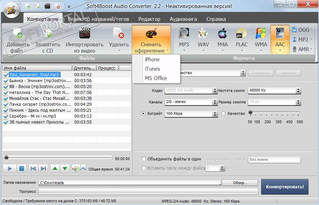Click the Обзор... browse button

tap(240, 183)
